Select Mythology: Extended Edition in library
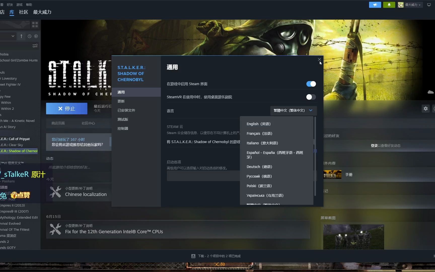This screenshot has width=435, height=272. click(19, 218)
